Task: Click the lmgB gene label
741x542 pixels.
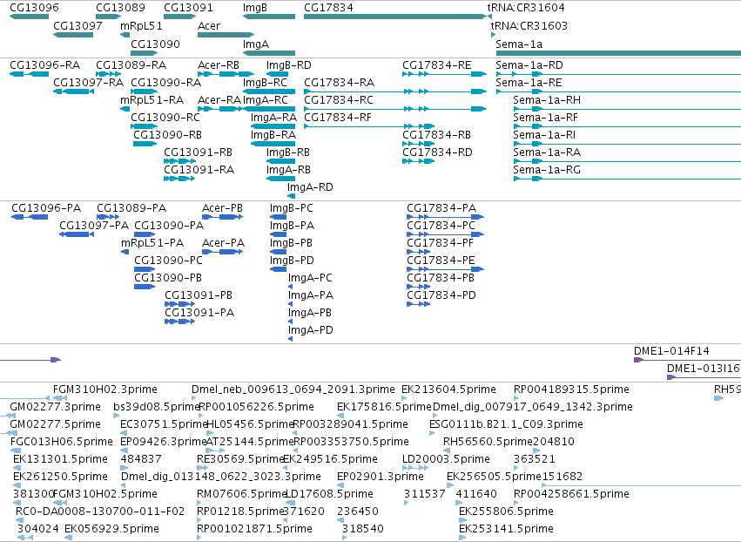Action: [255, 8]
